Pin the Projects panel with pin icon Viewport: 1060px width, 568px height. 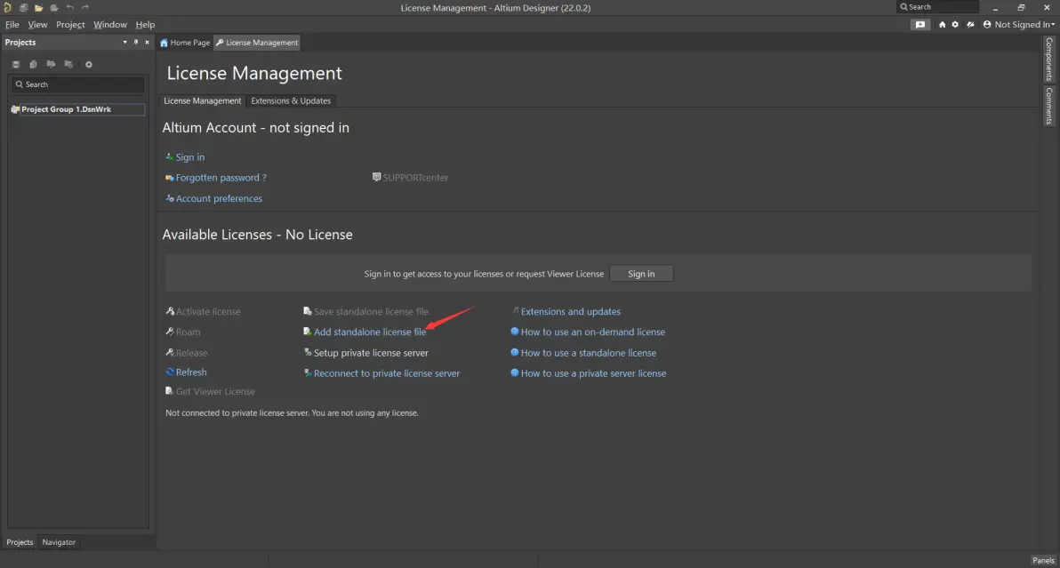(x=136, y=42)
